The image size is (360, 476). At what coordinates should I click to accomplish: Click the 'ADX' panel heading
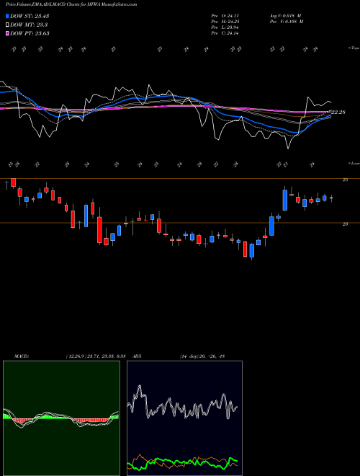point(138,356)
